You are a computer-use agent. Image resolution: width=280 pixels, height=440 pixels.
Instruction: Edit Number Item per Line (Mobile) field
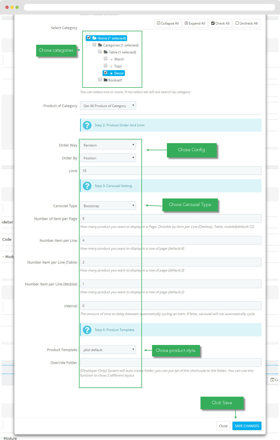pyautogui.click(x=171, y=284)
